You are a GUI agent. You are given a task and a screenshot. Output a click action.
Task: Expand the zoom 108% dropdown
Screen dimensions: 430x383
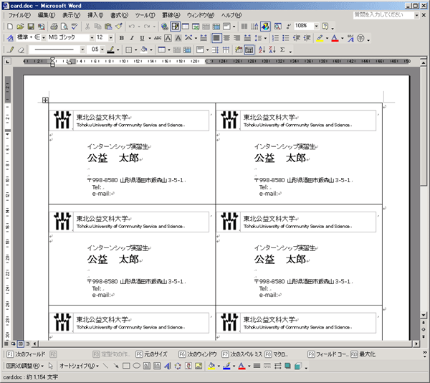pyautogui.click(x=317, y=26)
